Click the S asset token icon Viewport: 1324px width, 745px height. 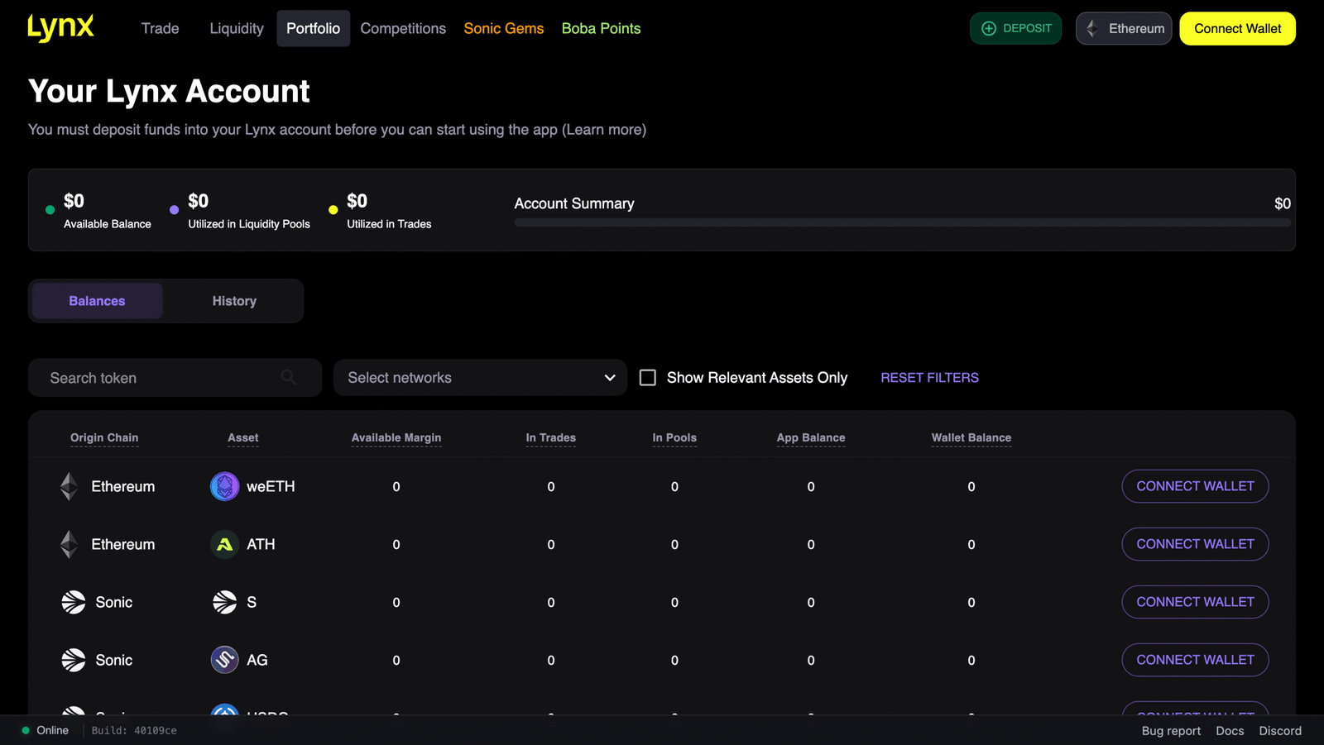[x=224, y=602]
